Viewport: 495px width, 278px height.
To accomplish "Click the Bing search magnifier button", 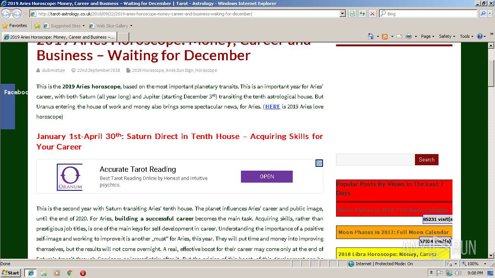I will coord(483,14).
